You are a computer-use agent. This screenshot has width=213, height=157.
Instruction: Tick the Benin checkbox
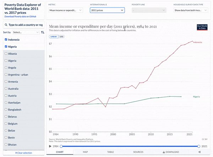pos(6,137)
